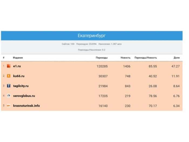Open the e1.ru publication link
Screen dimensions: 189x142
tap(17, 66)
